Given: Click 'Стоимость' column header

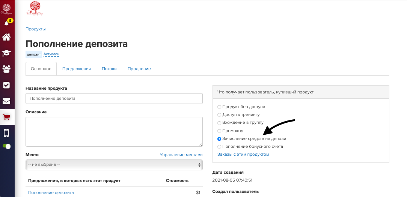Looking at the screenshot, I should 177,180.
